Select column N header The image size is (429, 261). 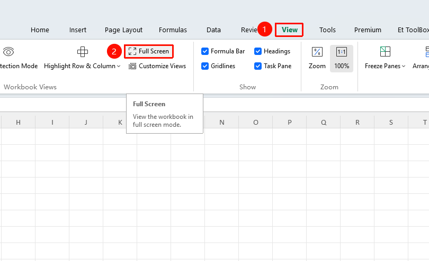tap(221, 122)
